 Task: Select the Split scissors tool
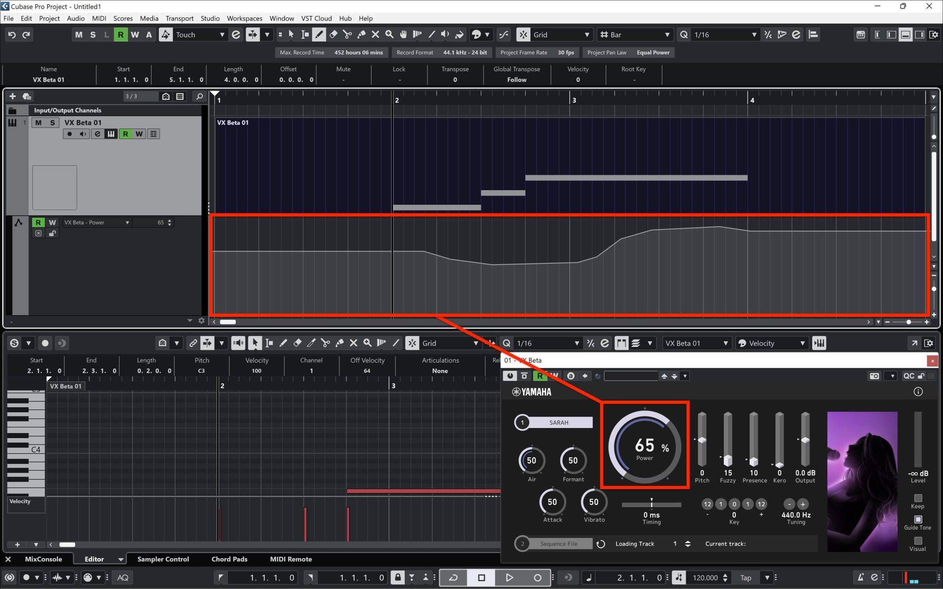click(347, 35)
